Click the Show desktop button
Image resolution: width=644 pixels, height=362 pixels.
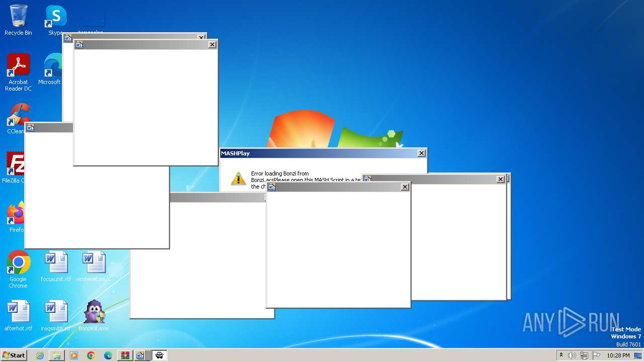pos(638,355)
